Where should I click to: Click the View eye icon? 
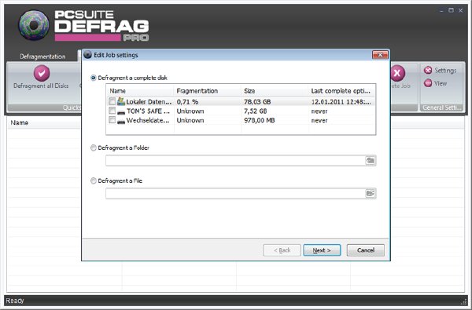pos(428,83)
